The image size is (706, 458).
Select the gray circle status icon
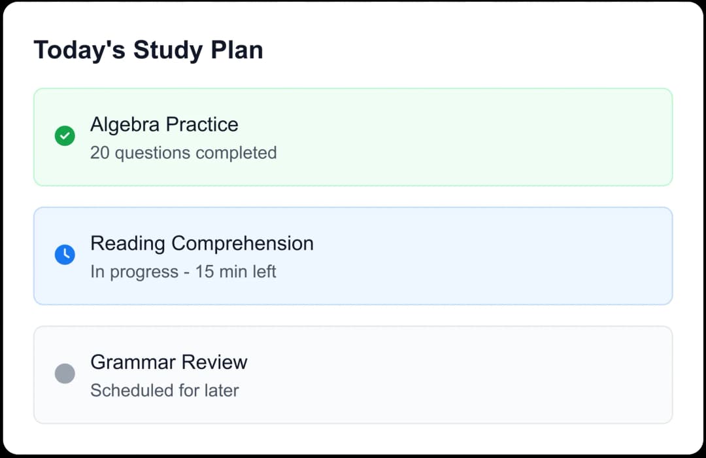click(65, 374)
